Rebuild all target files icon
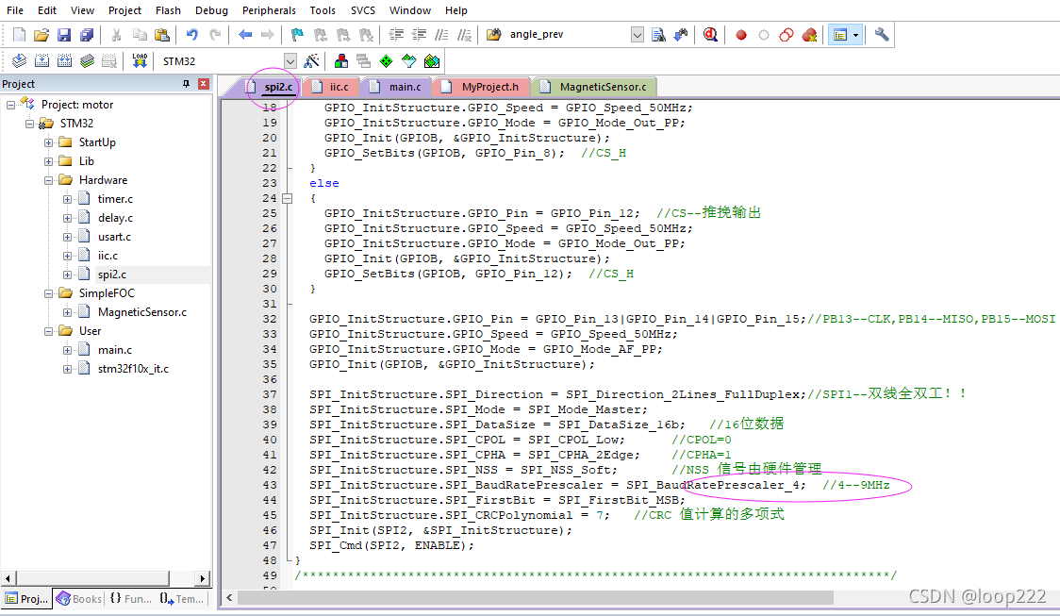 [64, 61]
